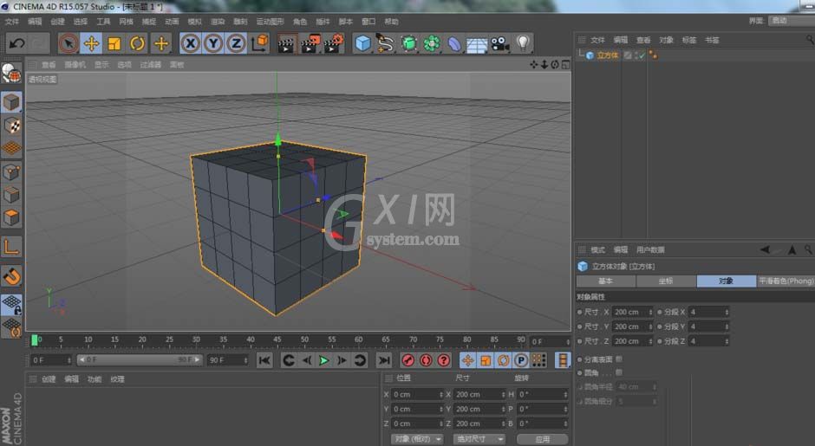This screenshot has height=446, width=815.
Task: Click stepper on position X 0 cm field
Action: pyautogui.click(x=441, y=394)
